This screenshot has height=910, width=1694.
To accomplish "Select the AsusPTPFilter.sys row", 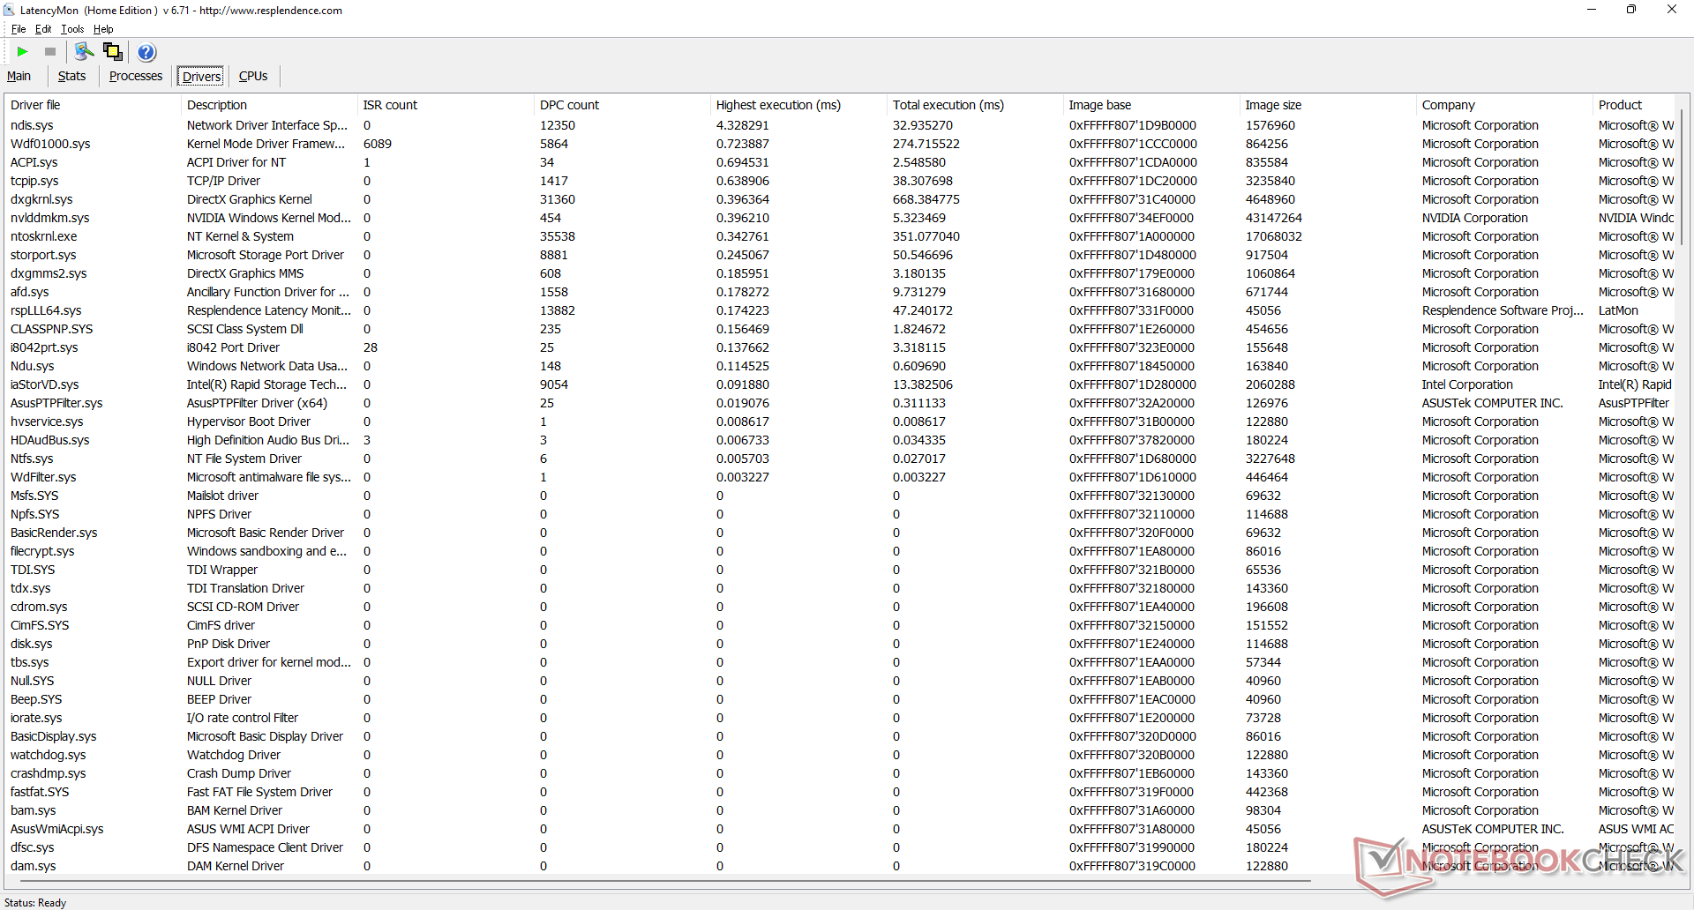I will pos(840,403).
